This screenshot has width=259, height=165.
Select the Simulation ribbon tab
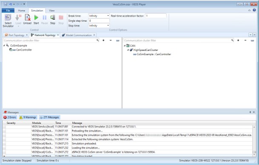tap(37, 10)
